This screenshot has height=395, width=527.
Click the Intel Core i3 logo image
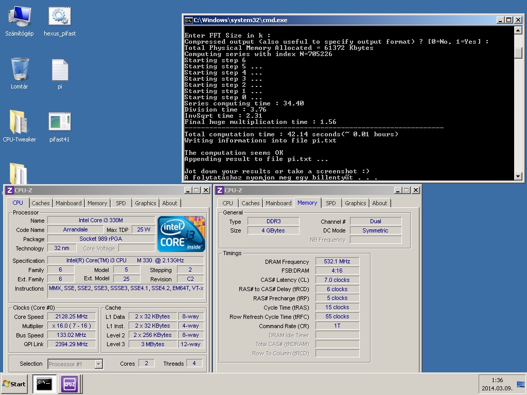[181, 234]
